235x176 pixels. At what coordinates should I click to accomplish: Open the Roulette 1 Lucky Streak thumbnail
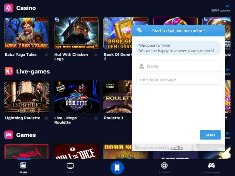click(x=118, y=97)
